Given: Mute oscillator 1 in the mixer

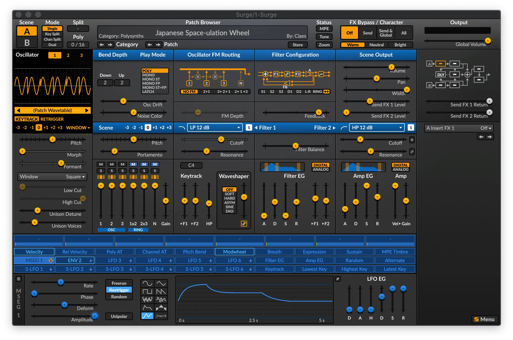Looking at the screenshot, I should 101,164.
